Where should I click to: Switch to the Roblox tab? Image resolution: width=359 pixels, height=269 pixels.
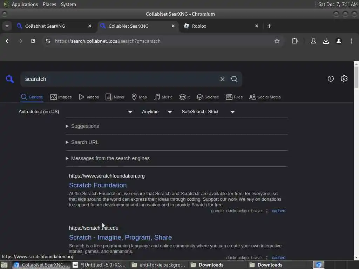point(220,26)
